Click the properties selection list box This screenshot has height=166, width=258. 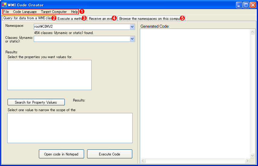click(x=49, y=75)
